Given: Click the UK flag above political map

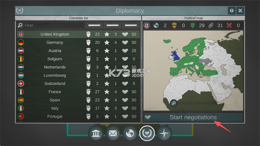Looking at the screenshot, I should [x=146, y=25].
